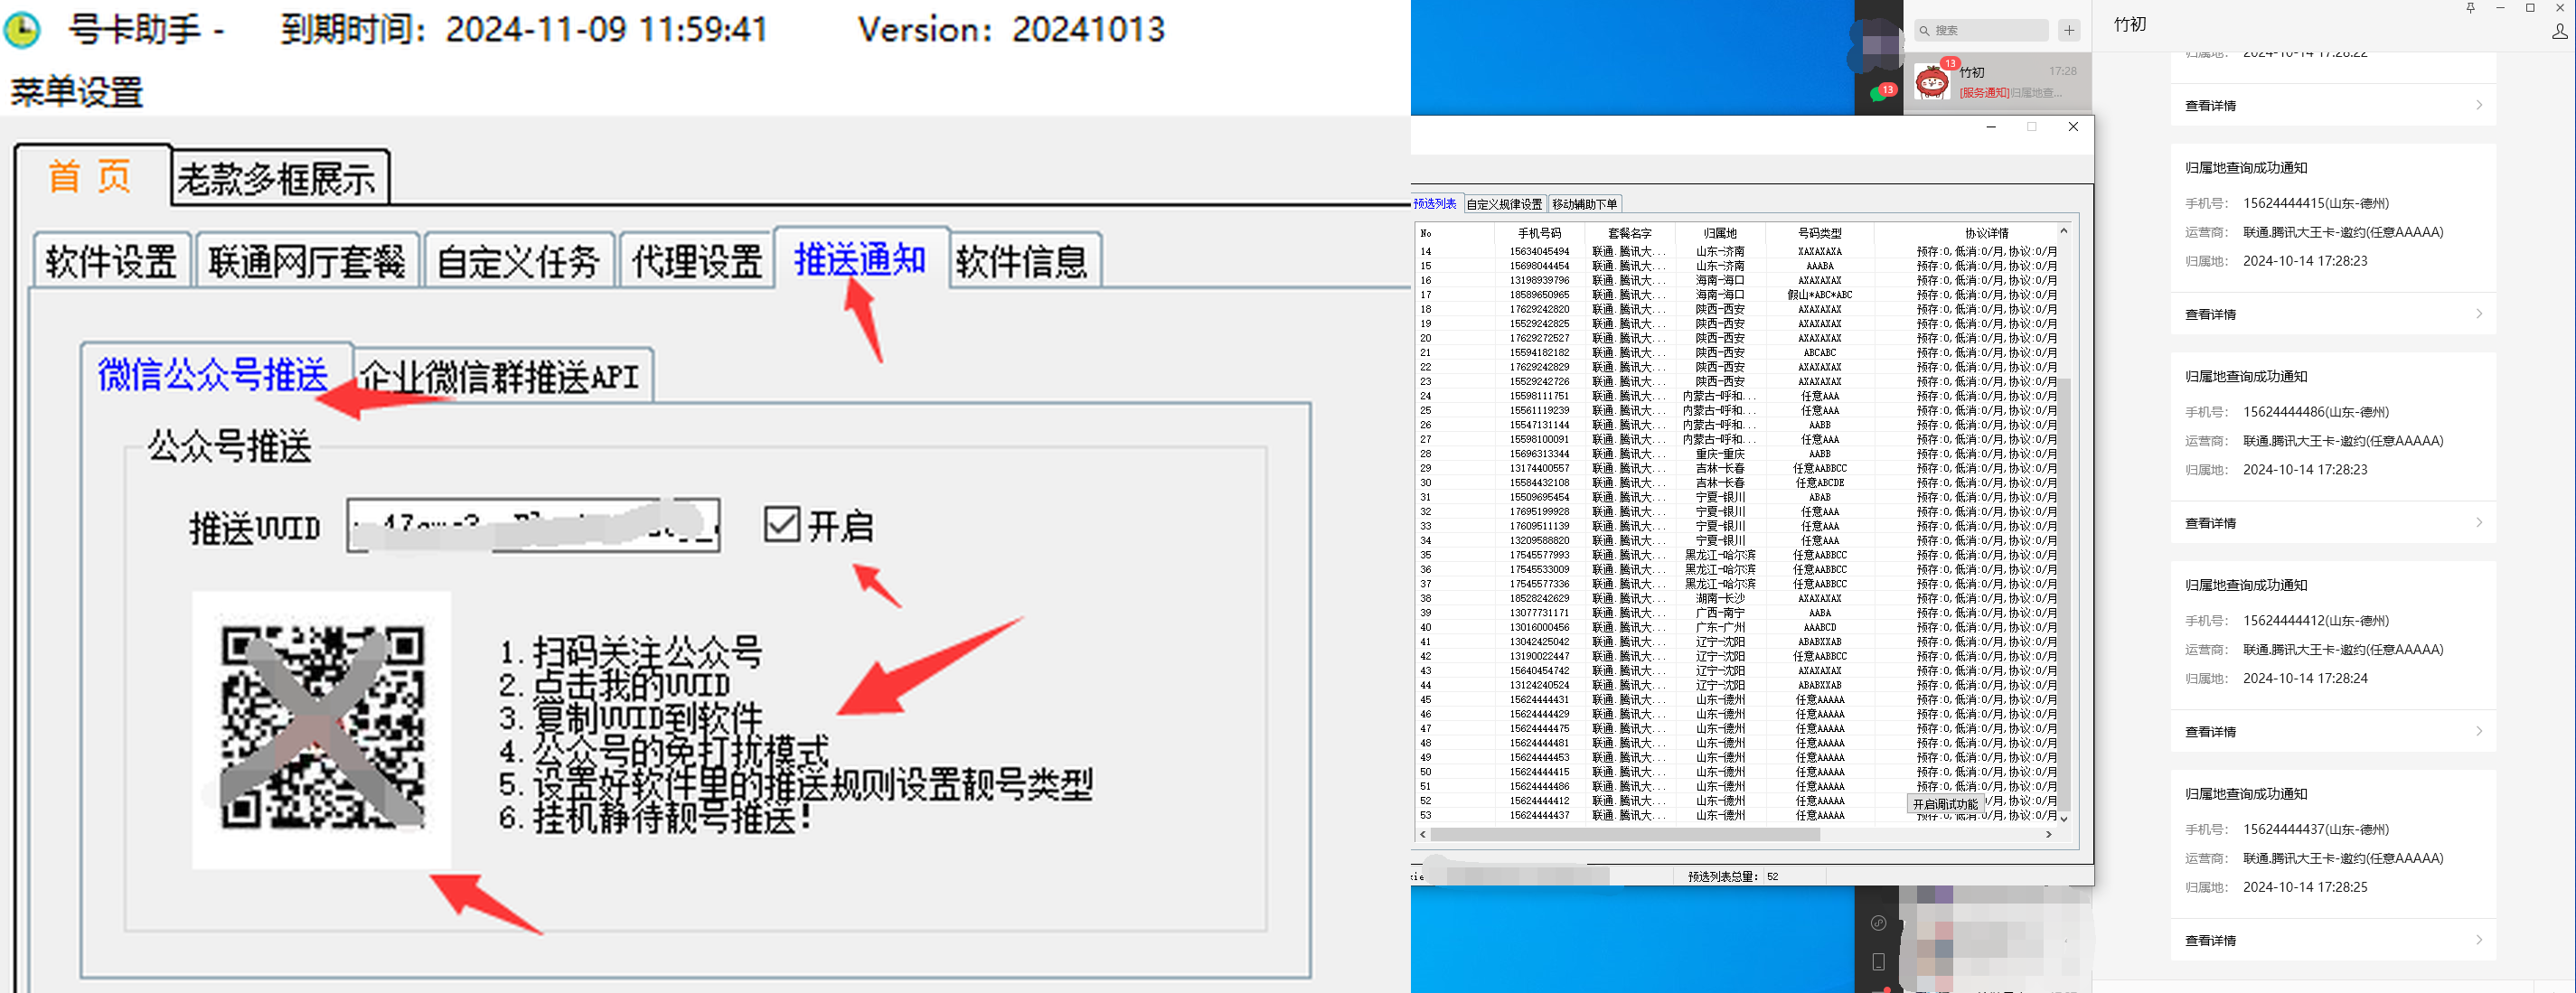This screenshot has width=2576, height=993.
Task: Open the 自定义任务 tab
Action: point(518,262)
